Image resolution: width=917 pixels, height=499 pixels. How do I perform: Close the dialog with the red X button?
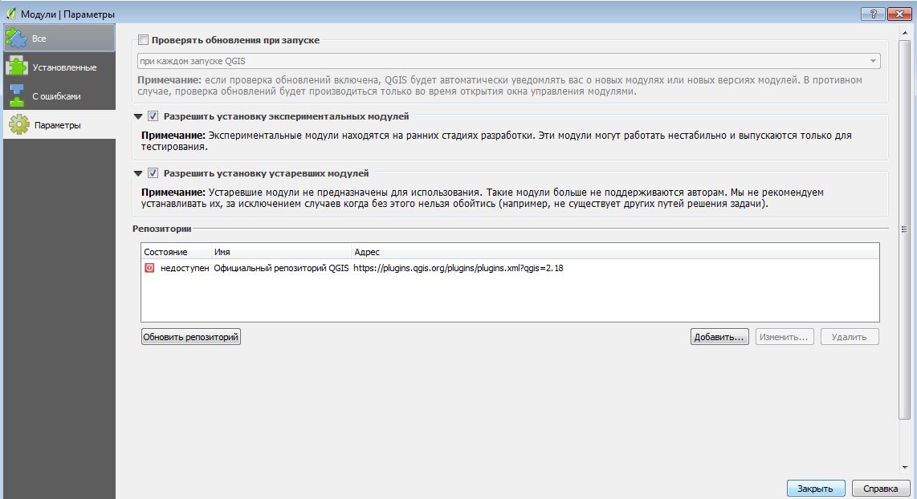[899, 14]
